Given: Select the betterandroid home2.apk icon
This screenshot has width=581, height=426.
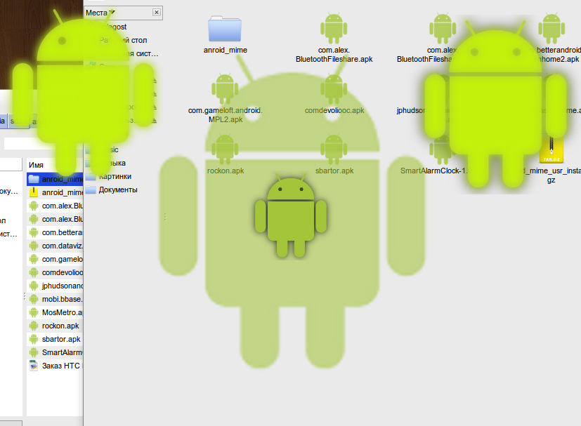Looking at the screenshot, I should 551,29.
